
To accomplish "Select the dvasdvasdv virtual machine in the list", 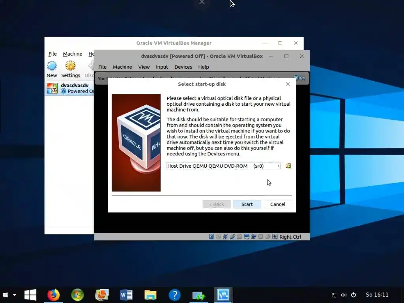I will [x=70, y=88].
